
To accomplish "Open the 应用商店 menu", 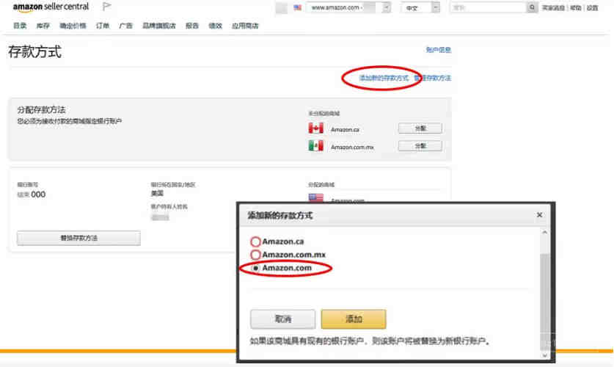I will 245,26.
